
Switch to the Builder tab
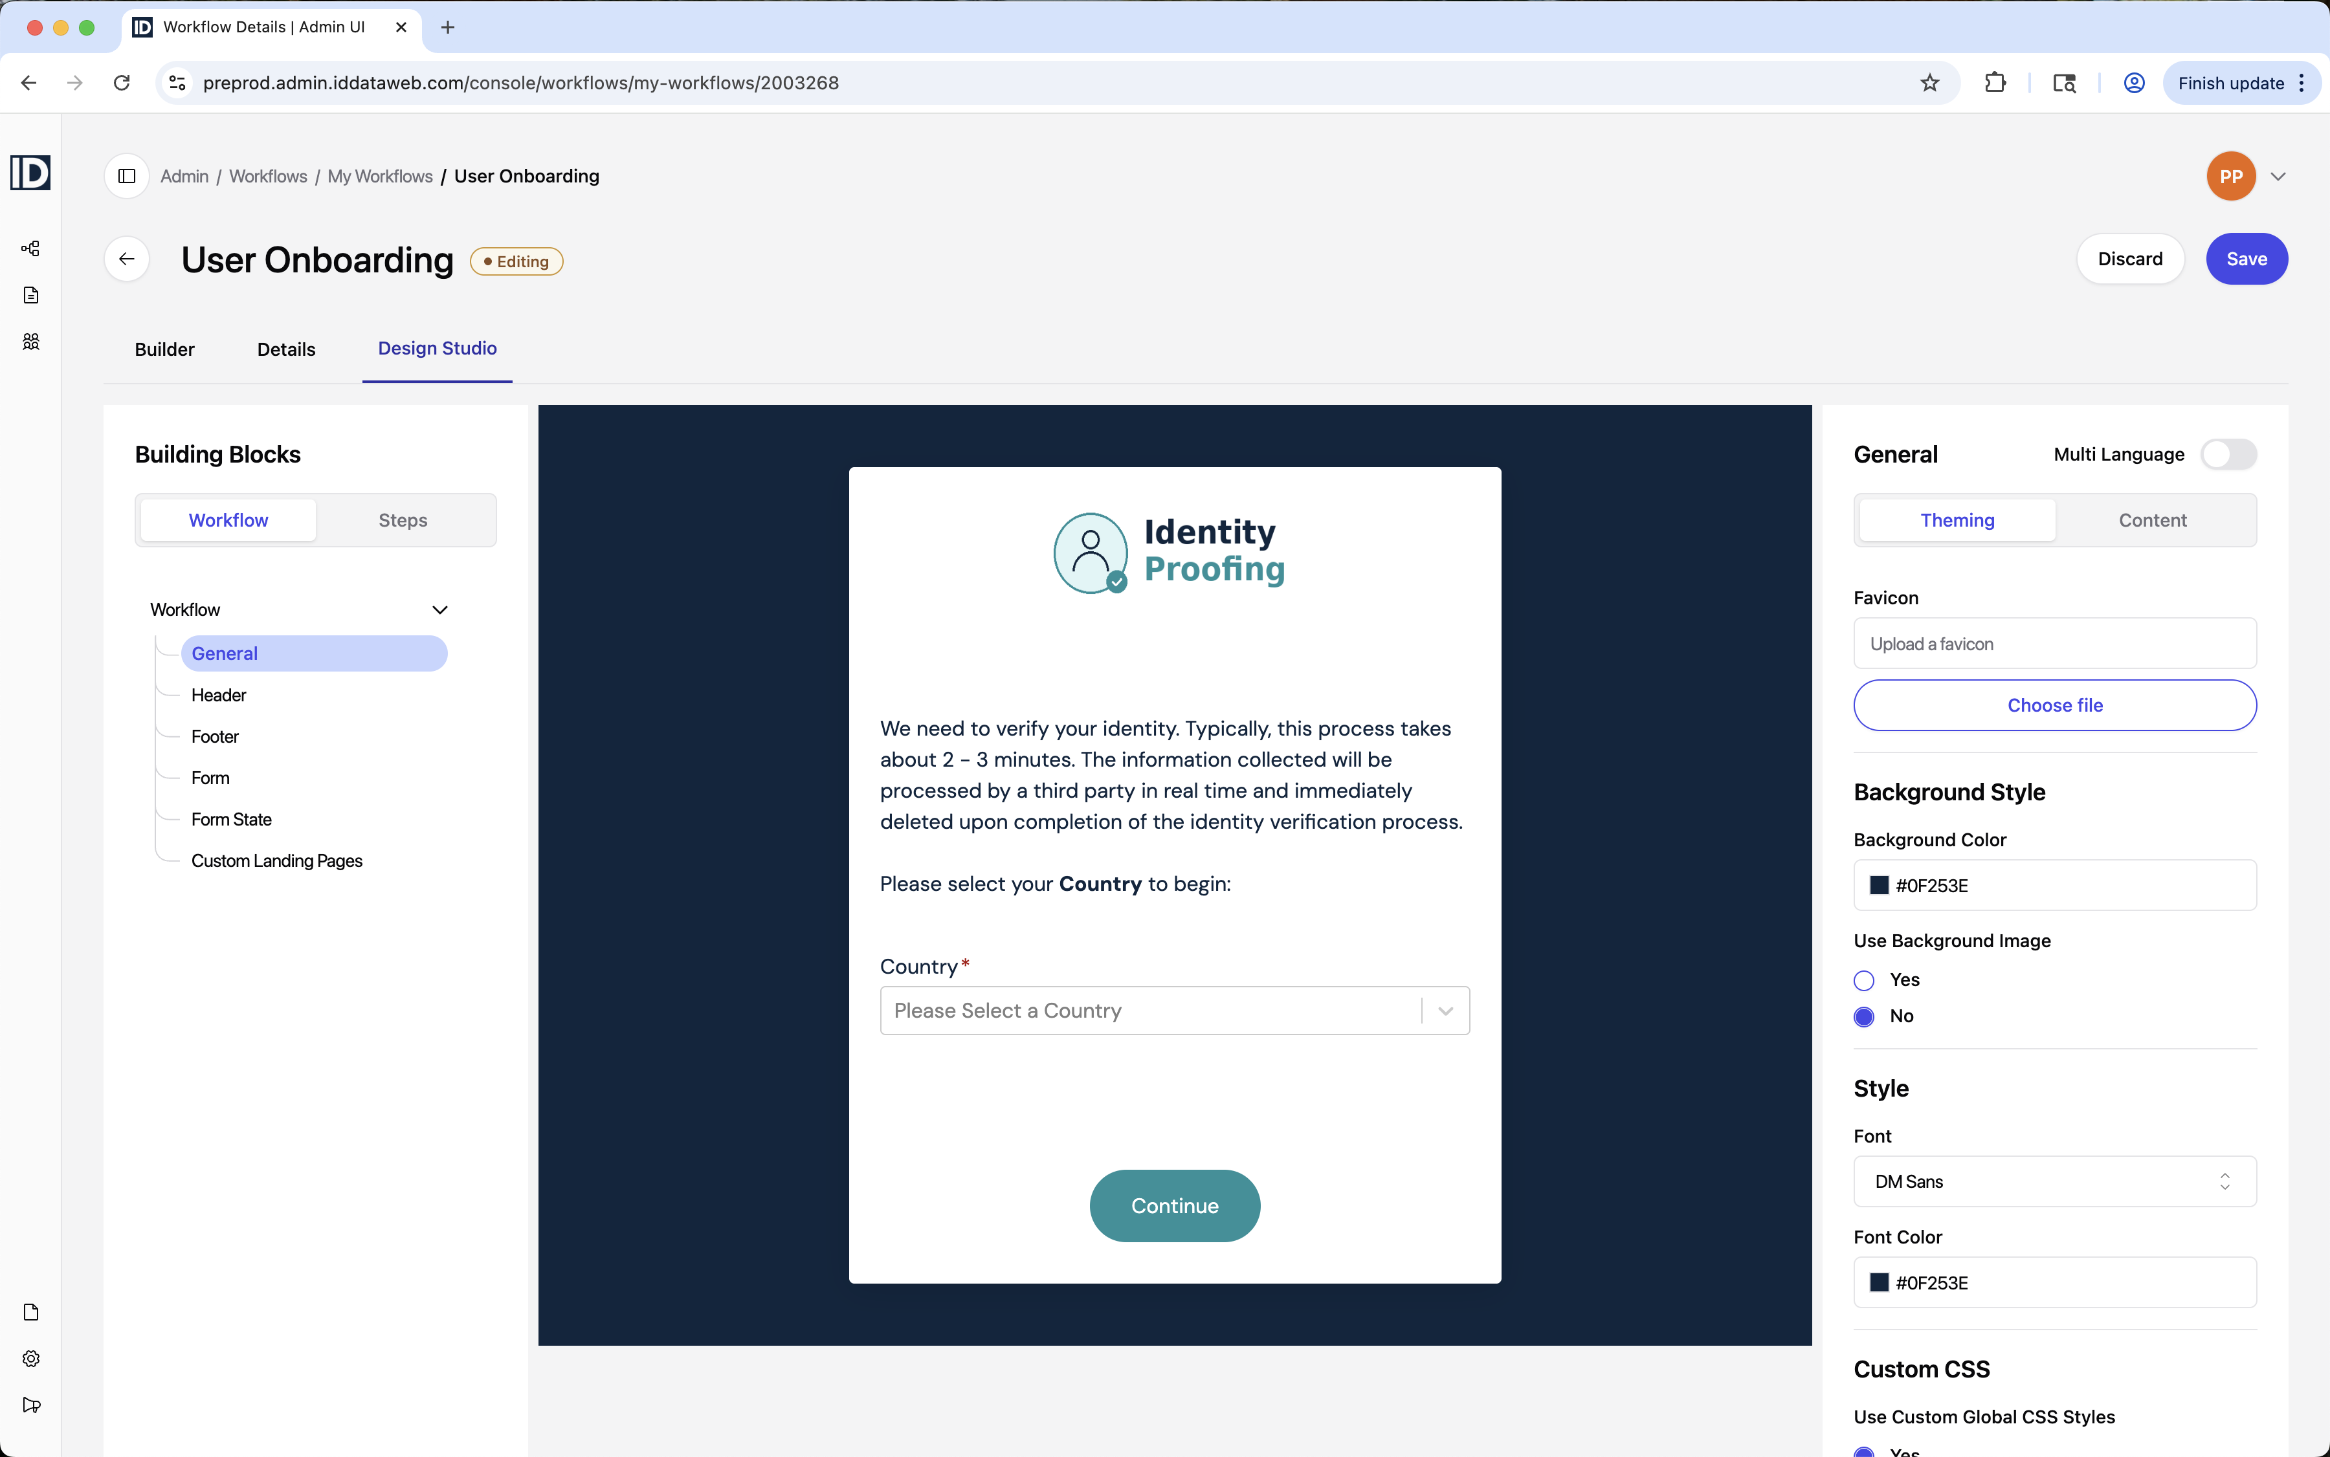(x=165, y=350)
